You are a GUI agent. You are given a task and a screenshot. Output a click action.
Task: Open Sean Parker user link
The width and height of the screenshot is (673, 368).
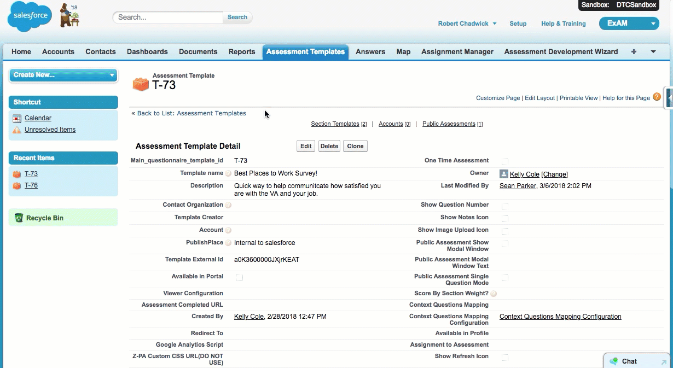pos(518,186)
